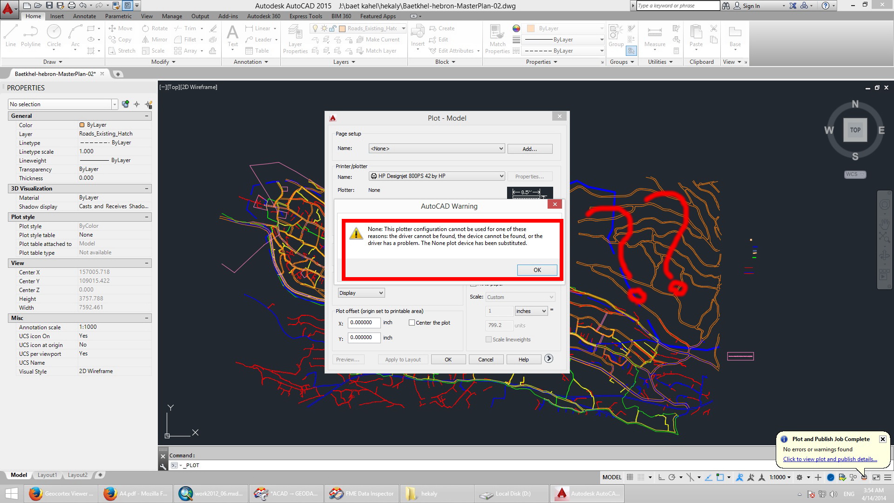
Task: Select the Polyline tool
Action: (31, 36)
